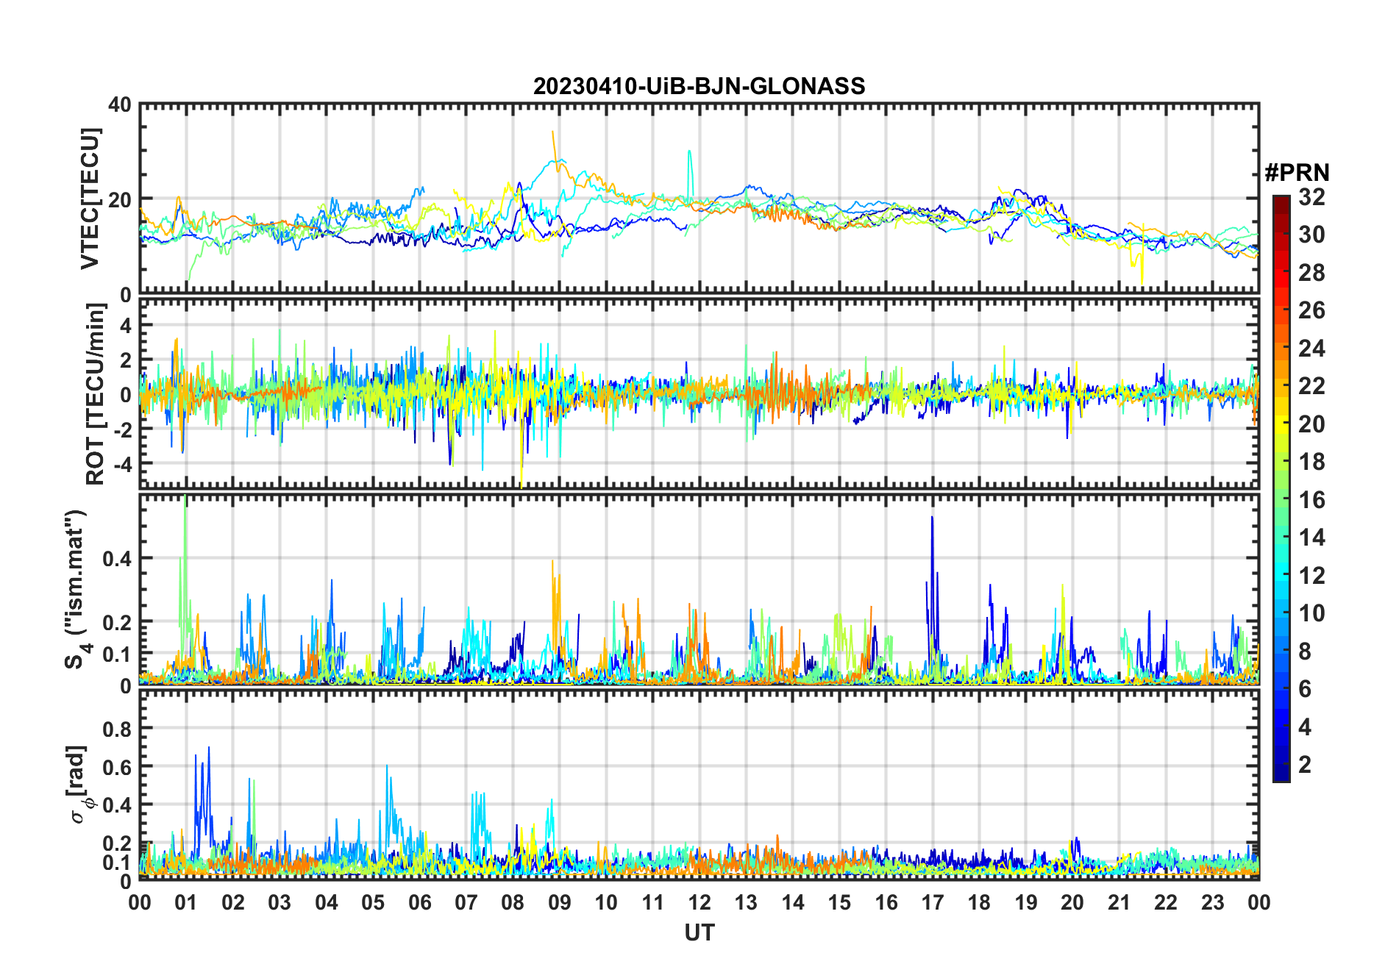Image resolution: width=1399 pixels, height=978 pixels.
Task: Click VTEC axis tick label 40
Action: click(120, 105)
